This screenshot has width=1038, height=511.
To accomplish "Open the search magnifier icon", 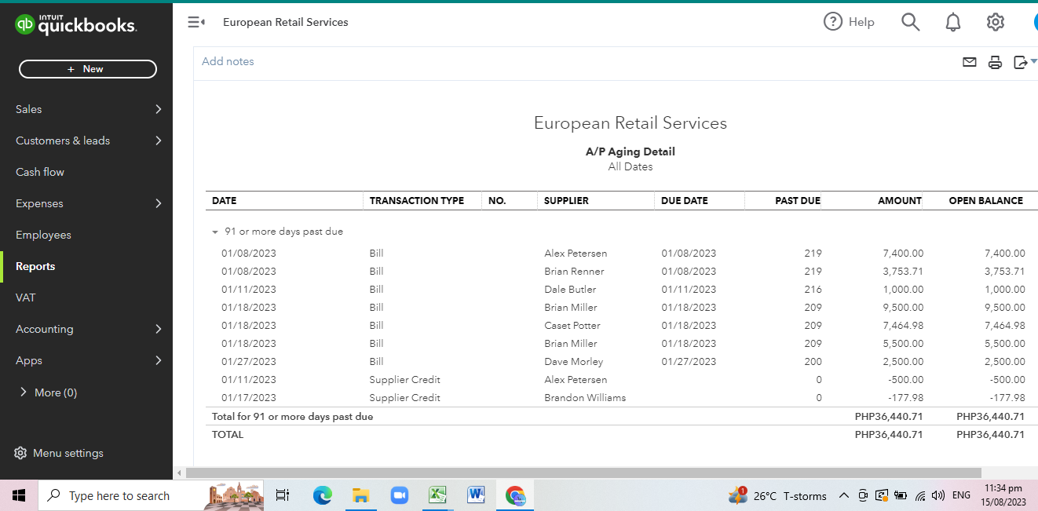I will pos(910,22).
